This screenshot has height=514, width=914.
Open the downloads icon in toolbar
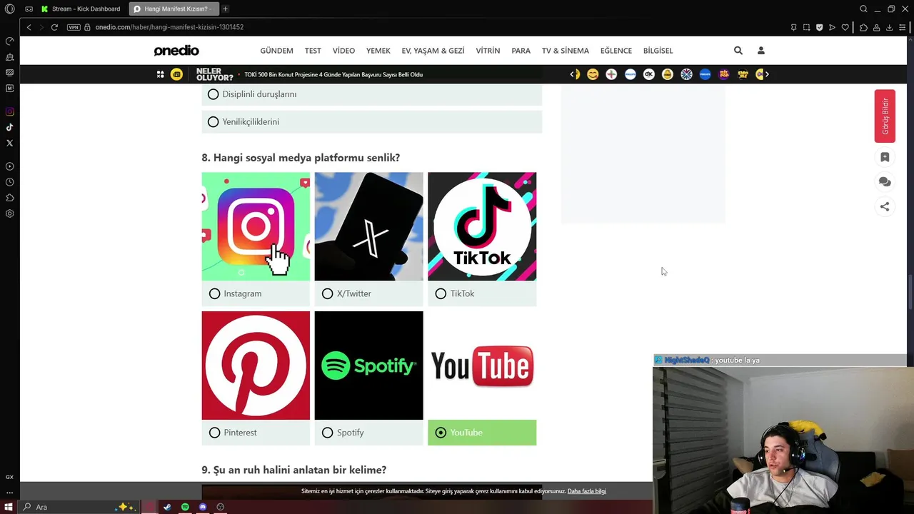tap(889, 27)
